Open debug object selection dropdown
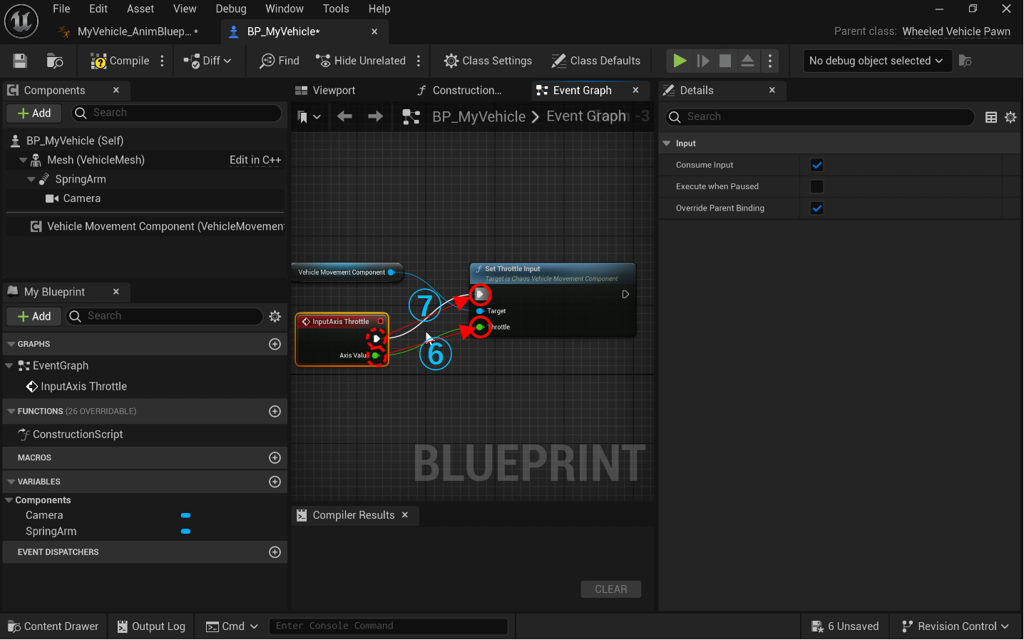The width and height of the screenshot is (1024, 640). [x=876, y=61]
